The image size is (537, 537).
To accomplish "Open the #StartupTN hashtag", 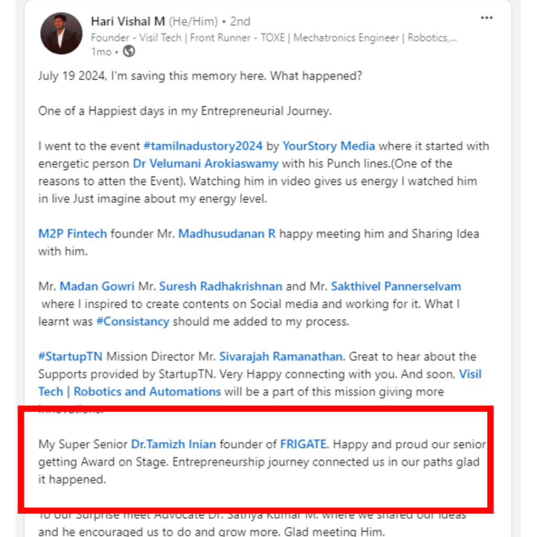I will click(x=71, y=357).
